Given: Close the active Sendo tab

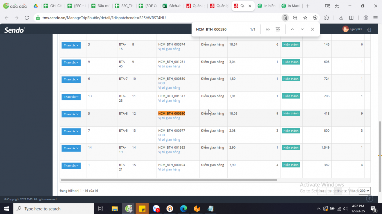Looking at the screenshot, I should (250, 6).
